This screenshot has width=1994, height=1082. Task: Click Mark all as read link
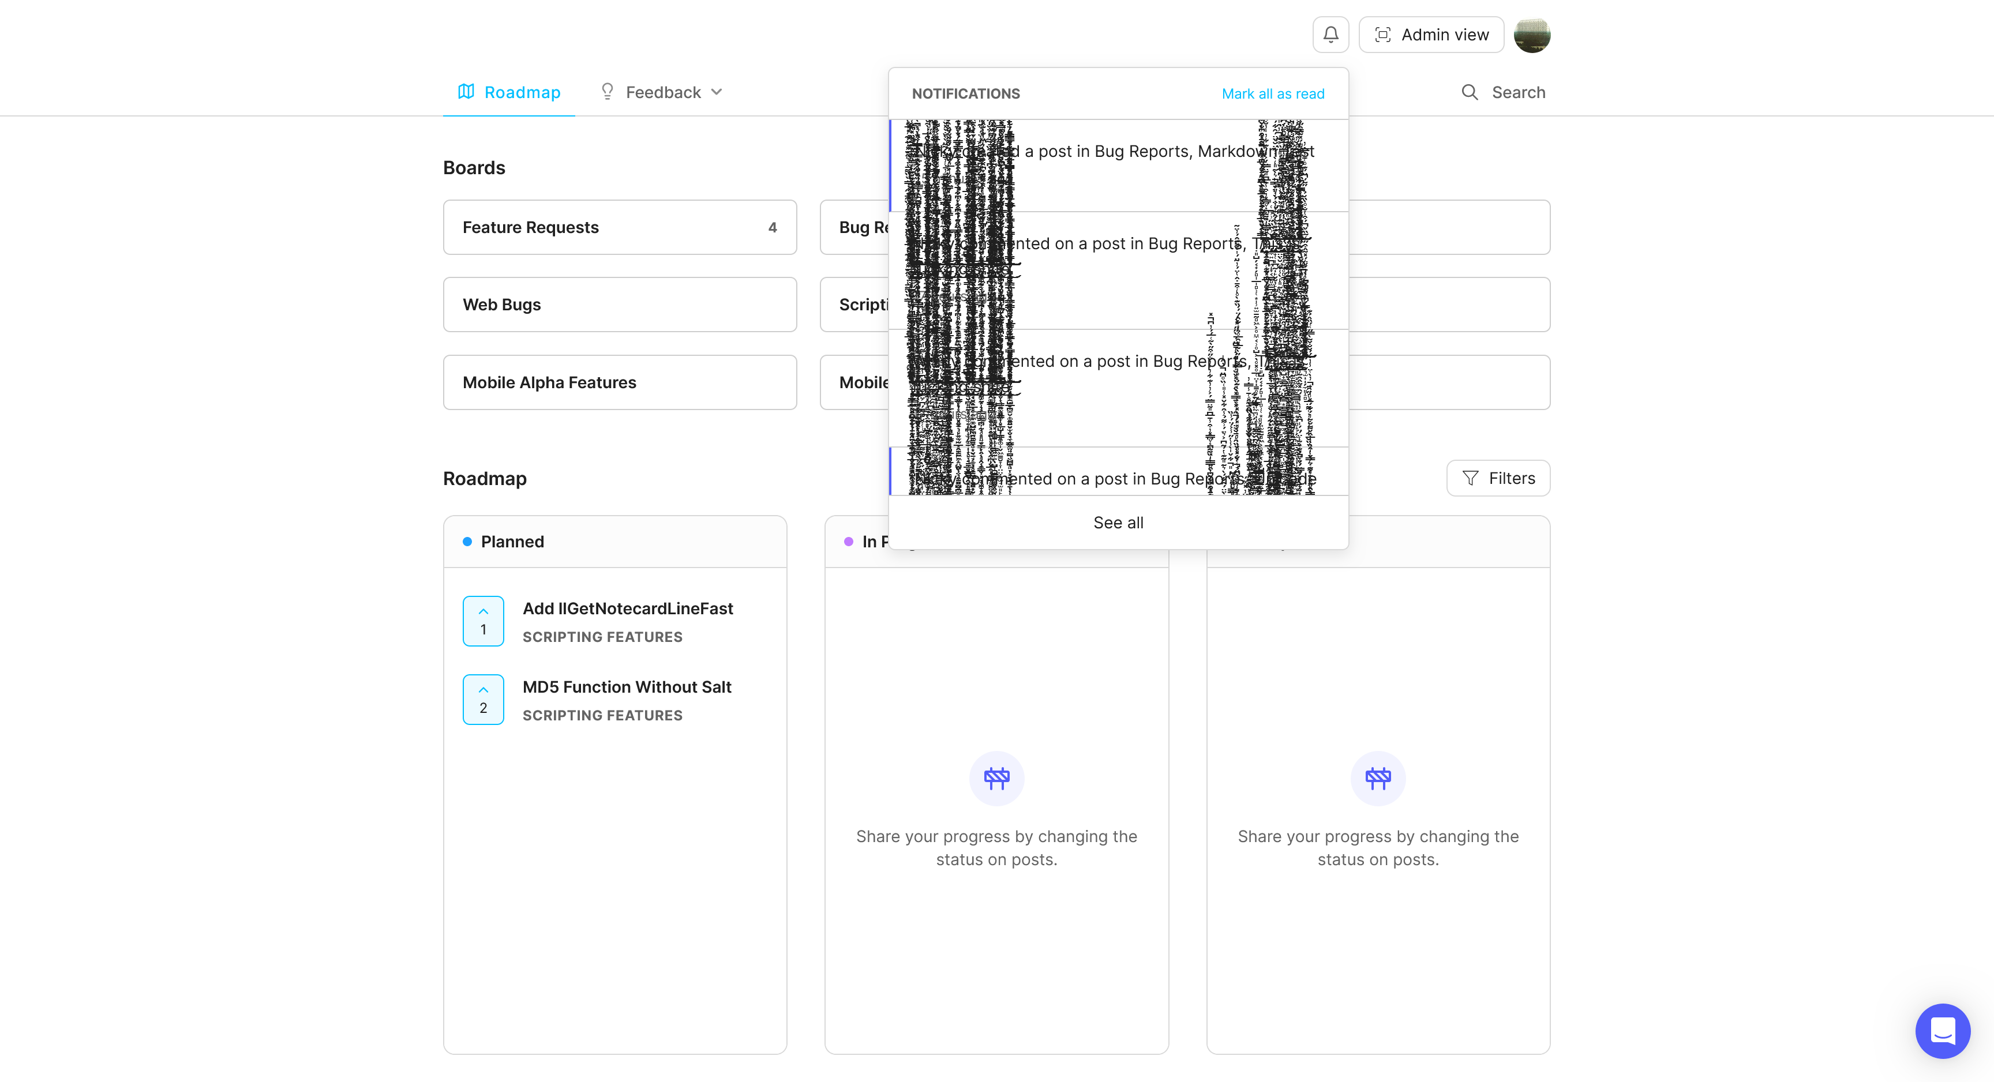tap(1273, 93)
